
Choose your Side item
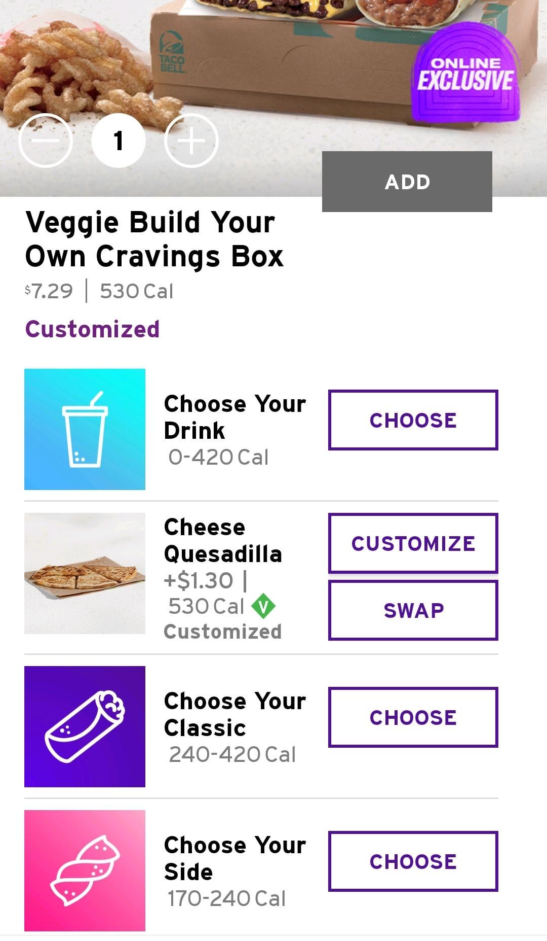[x=413, y=861]
